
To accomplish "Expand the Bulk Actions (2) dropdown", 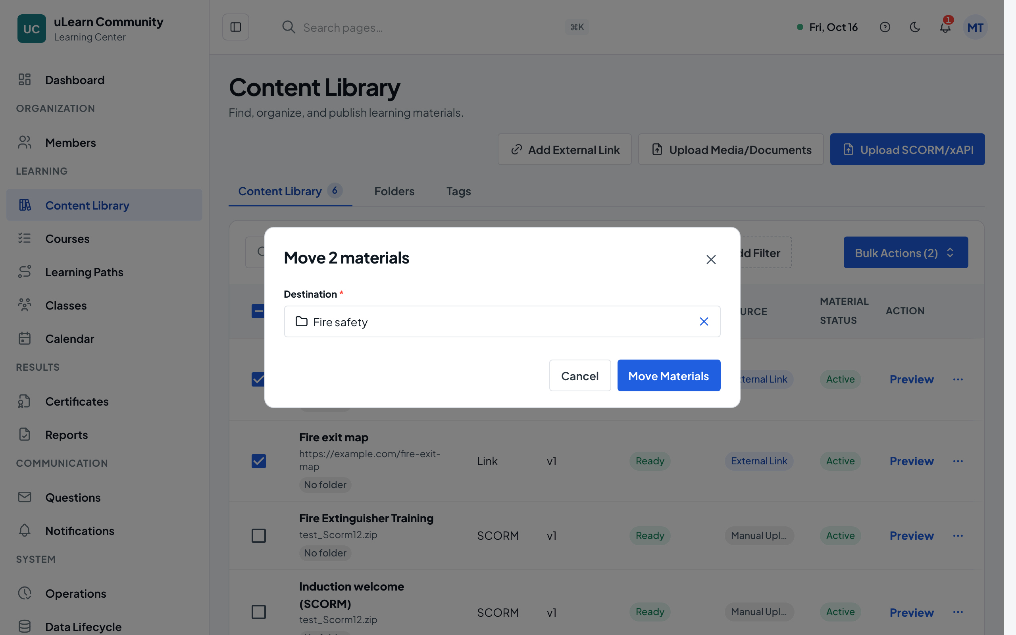I will (x=906, y=252).
